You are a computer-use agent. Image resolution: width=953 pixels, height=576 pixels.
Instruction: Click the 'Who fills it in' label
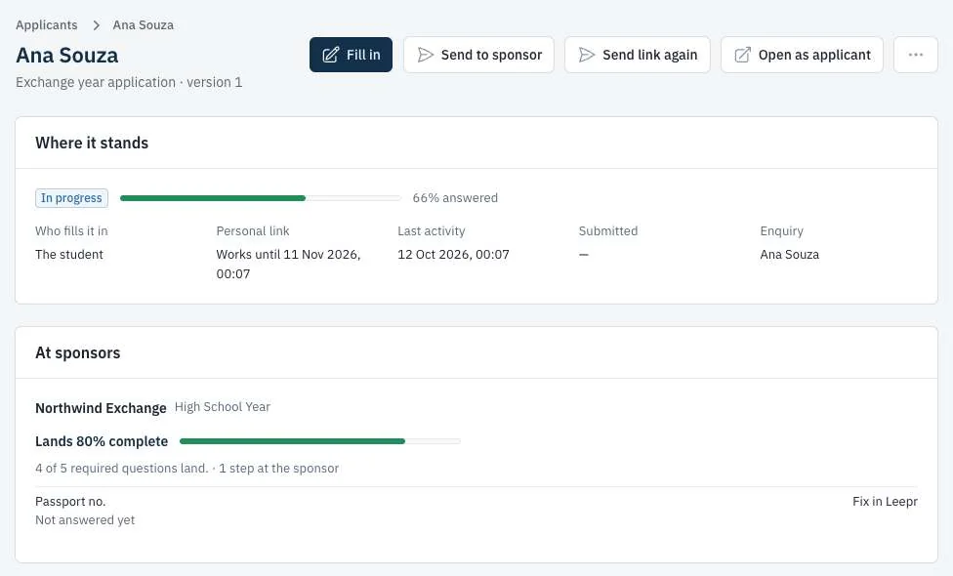[71, 230]
